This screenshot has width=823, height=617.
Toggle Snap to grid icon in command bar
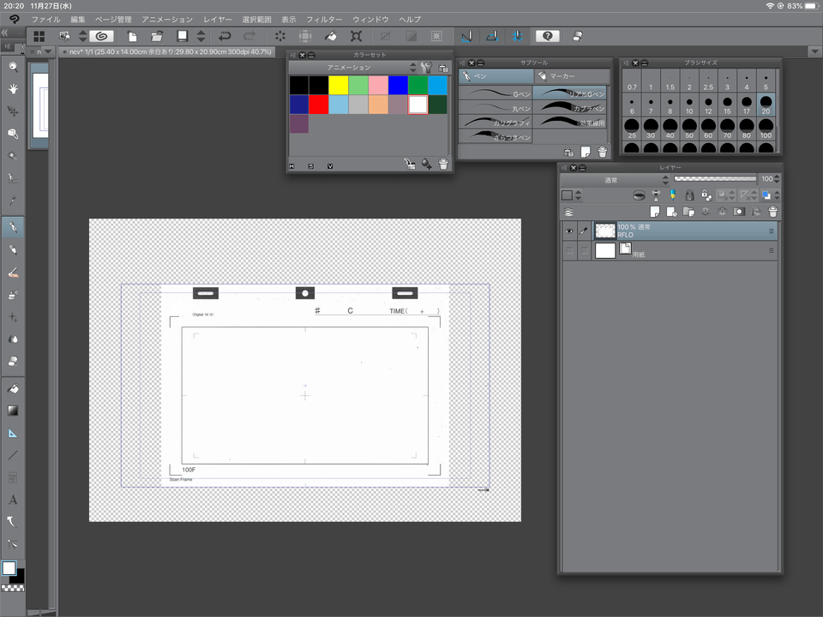pyautogui.click(x=517, y=36)
